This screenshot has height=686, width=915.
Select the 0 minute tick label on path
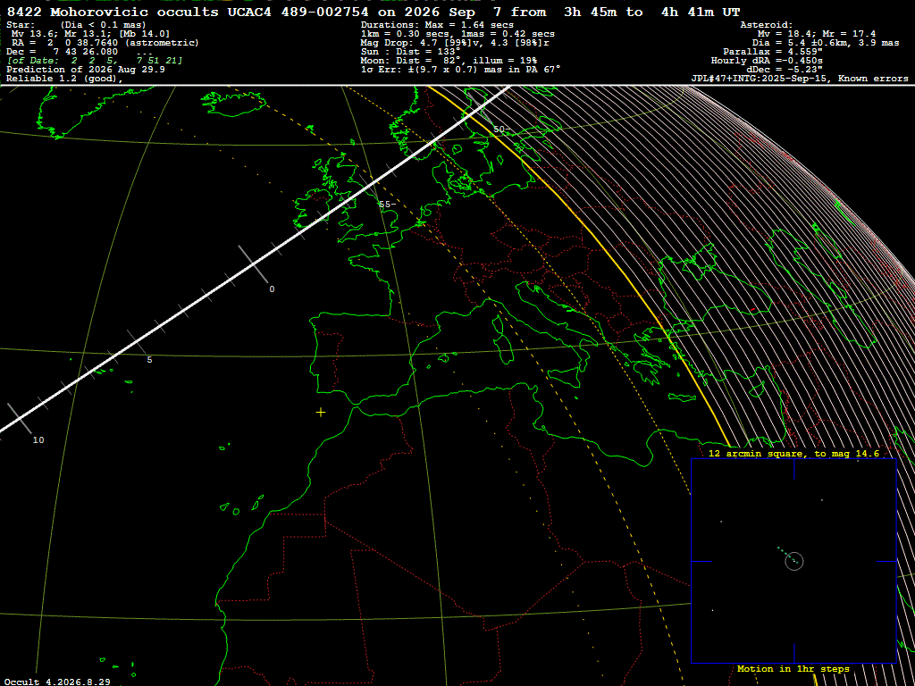coord(272,289)
